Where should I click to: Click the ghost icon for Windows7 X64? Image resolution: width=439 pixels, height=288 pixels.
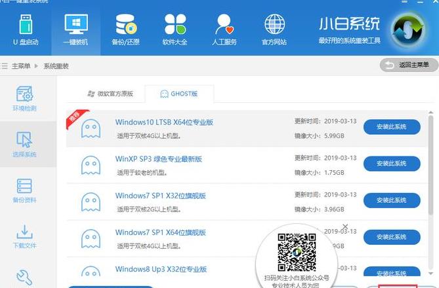(91, 239)
